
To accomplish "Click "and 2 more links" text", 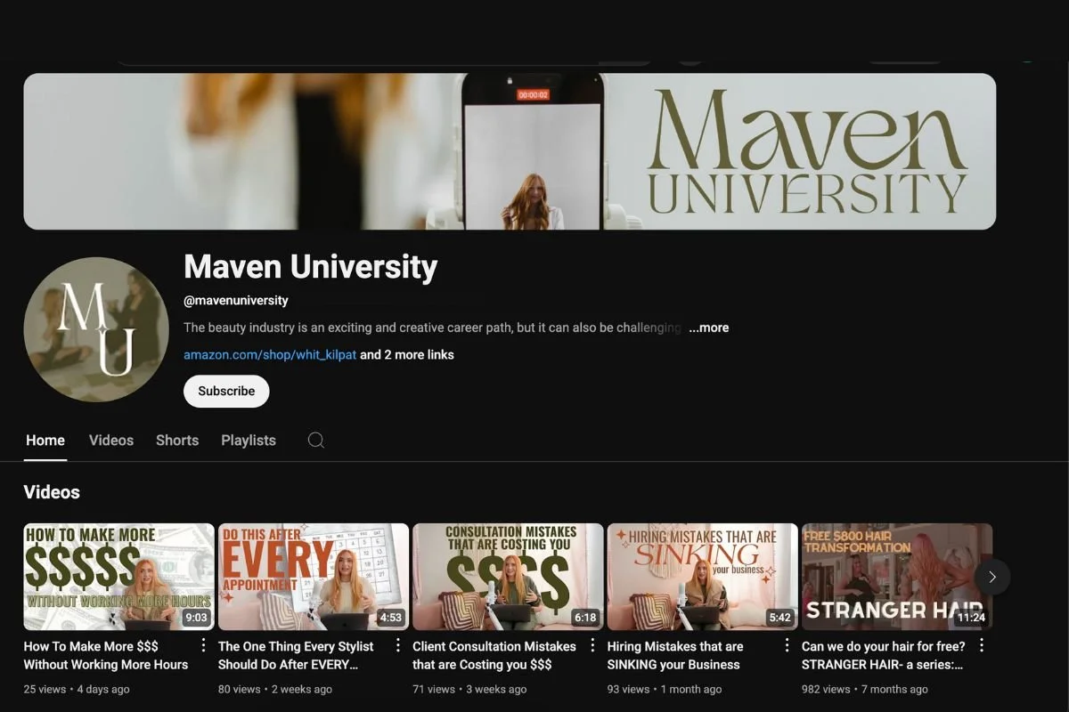I will click(407, 354).
